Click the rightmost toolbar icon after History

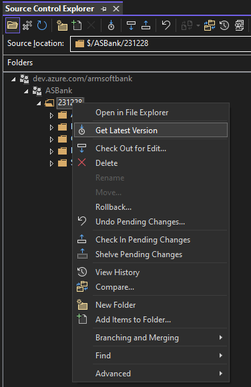[x=240, y=25]
